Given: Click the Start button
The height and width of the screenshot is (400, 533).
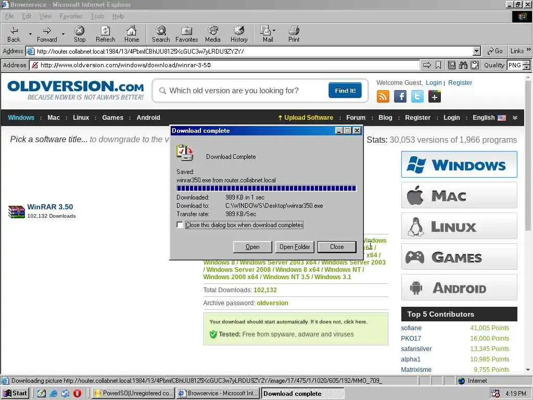Looking at the screenshot, I should [x=15, y=393].
